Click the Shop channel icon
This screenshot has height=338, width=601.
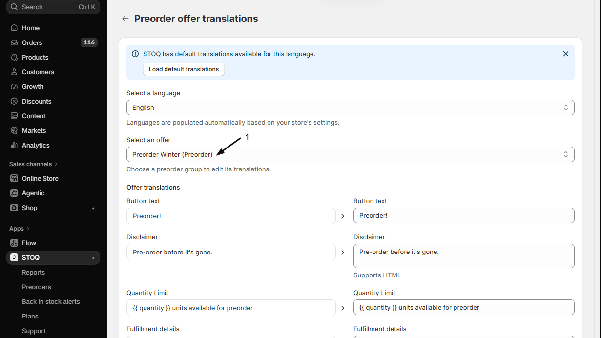click(14, 208)
